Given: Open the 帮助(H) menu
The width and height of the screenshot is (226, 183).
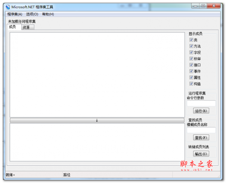Looking at the screenshot, I should tap(48, 14).
